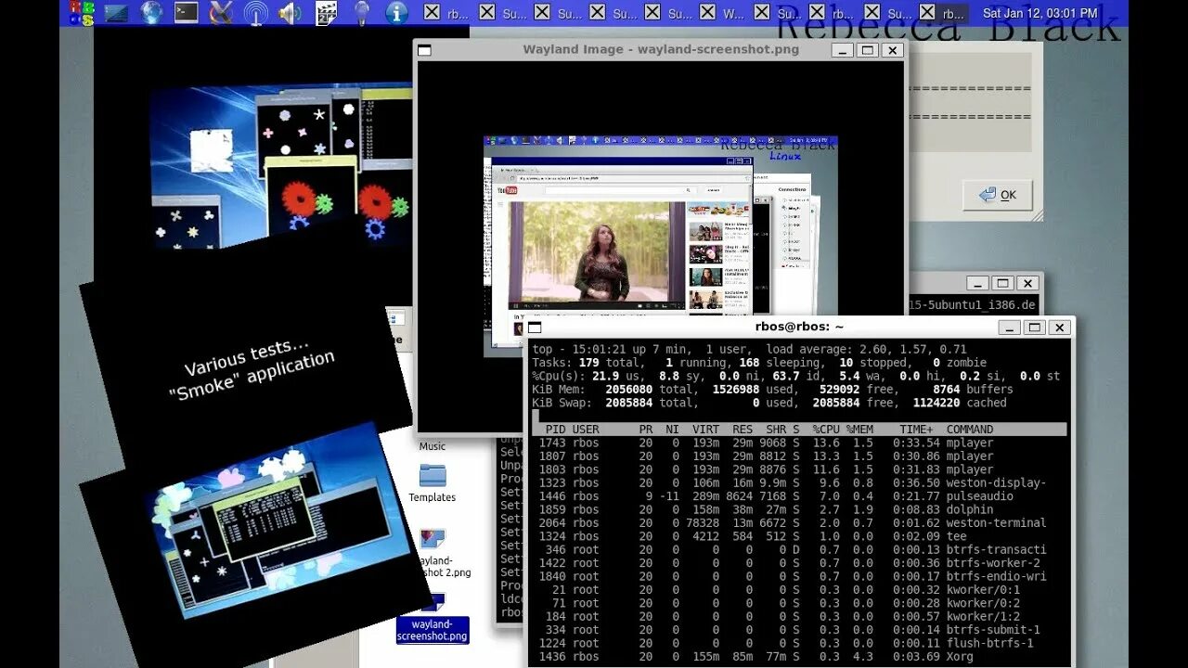This screenshot has height=668, width=1188.
Task: Maximize the rbos@rbos terminal window
Action: tap(1035, 328)
